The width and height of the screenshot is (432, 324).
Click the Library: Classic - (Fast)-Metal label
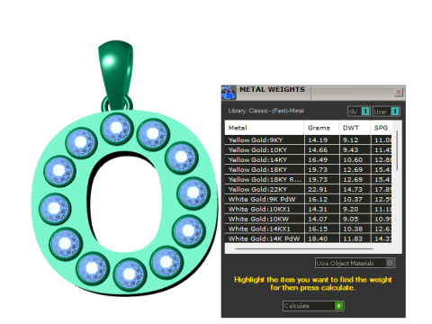(x=266, y=111)
